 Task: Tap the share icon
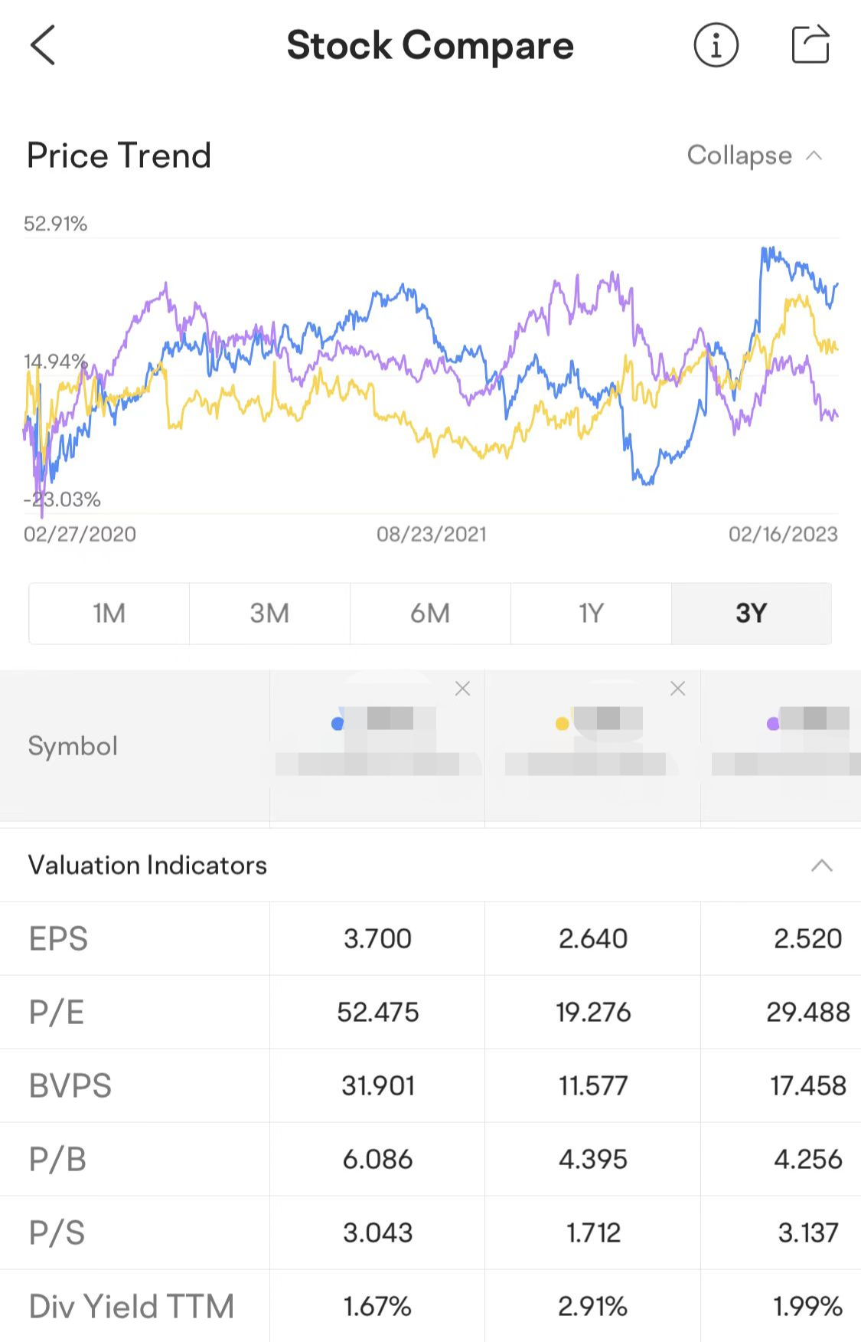pyautogui.click(x=810, y=44)
